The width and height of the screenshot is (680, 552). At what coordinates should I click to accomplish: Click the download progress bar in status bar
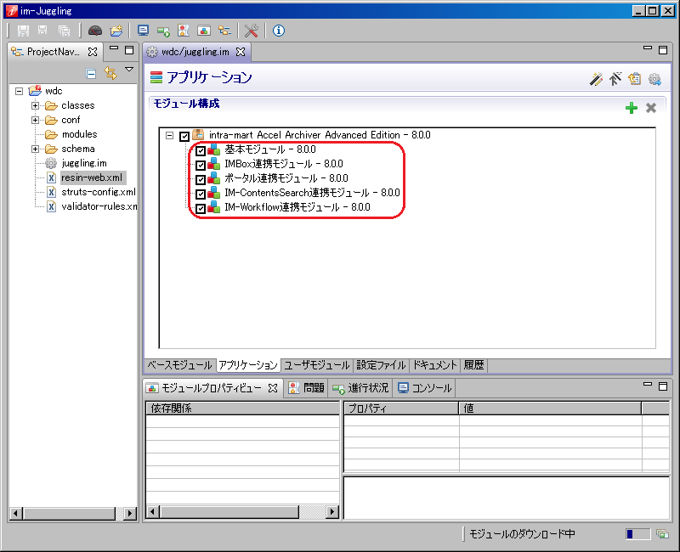(x=638, y=534)
